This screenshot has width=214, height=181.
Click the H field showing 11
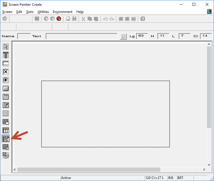(163, 36)
